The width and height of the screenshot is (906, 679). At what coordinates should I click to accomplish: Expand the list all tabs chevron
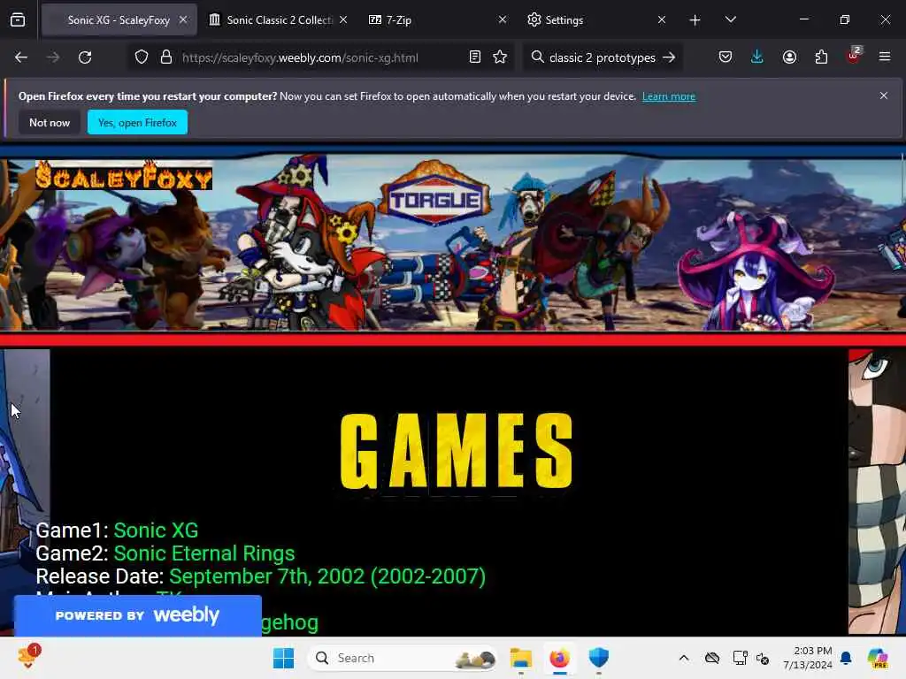[x=730, y=20]
